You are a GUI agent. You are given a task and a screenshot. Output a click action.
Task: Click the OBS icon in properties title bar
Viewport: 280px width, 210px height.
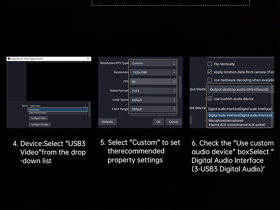pyautogui.click(x=9, y=59)
